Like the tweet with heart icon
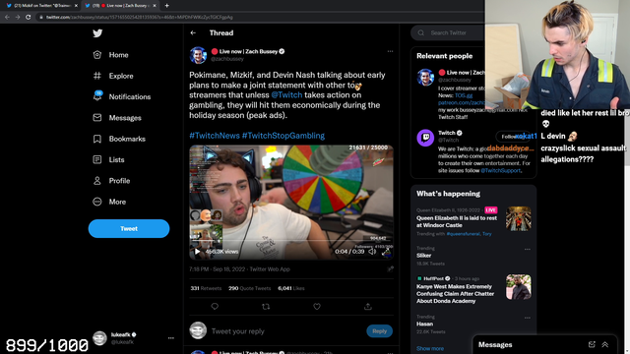Screen dimensions: 630x354 click(x=317, y=307)
